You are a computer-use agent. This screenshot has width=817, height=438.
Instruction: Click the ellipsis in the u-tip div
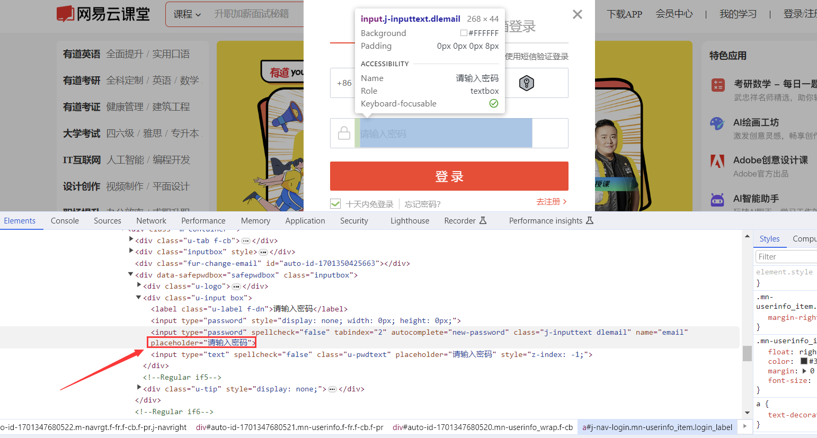(x=332, y=389)
